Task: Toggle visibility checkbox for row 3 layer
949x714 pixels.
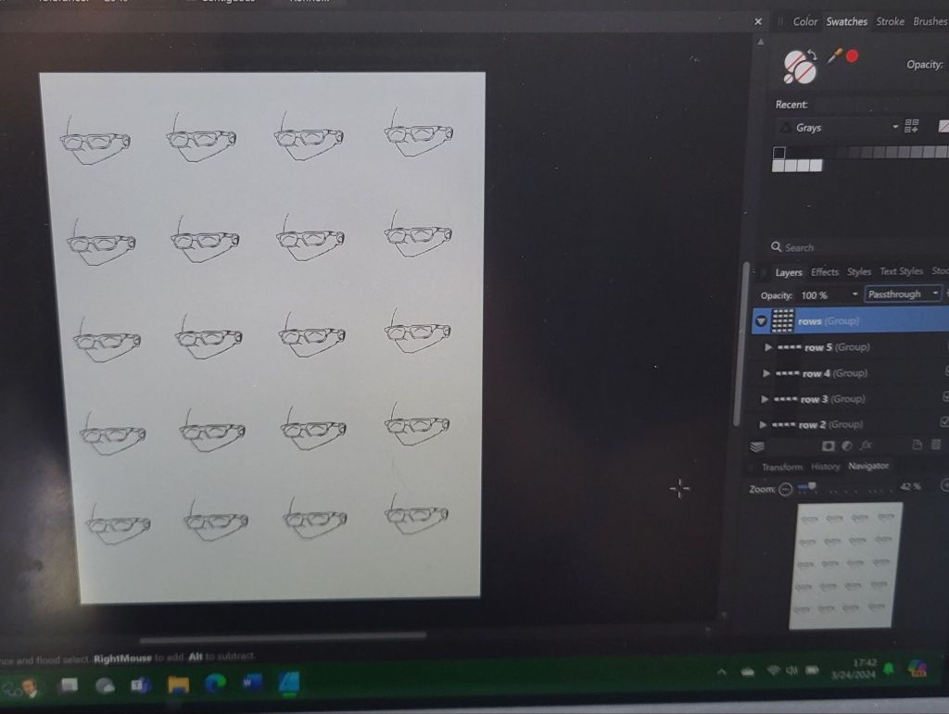Action: tap(945, 397)
